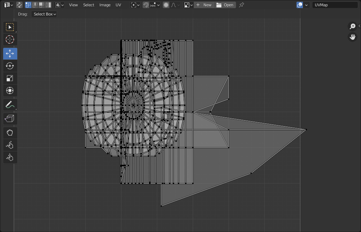Activate the Rotate tool
This screenshot has width=361, height=232.
10,66
